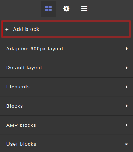Expand the Elements section arrow
The height and width of the screenshot is (152, 133).
coord(127,87)
